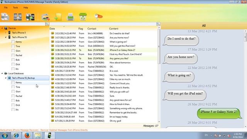Select the "Will you get the iPad mini?" row
The width and height of the screenshot is (247, 139).
point(103,46)
